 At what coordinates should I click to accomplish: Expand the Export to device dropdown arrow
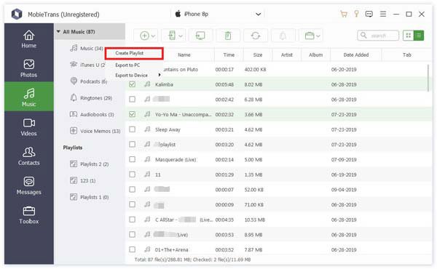click(181, 36)
